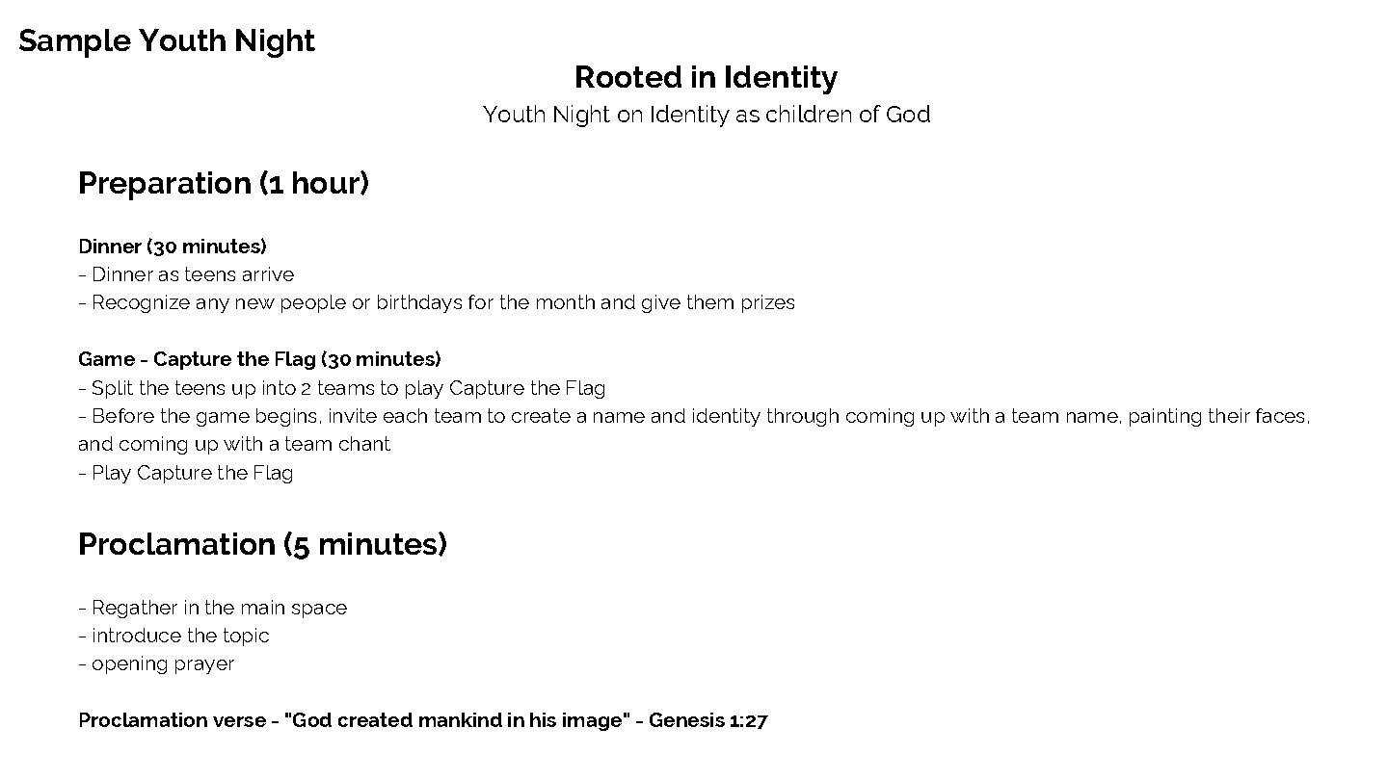
Task: Click the Youth Night on Identity subtitle
Action: point(707,115)
